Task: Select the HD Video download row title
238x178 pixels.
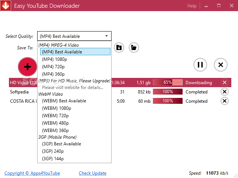Action: click(24, 83)
